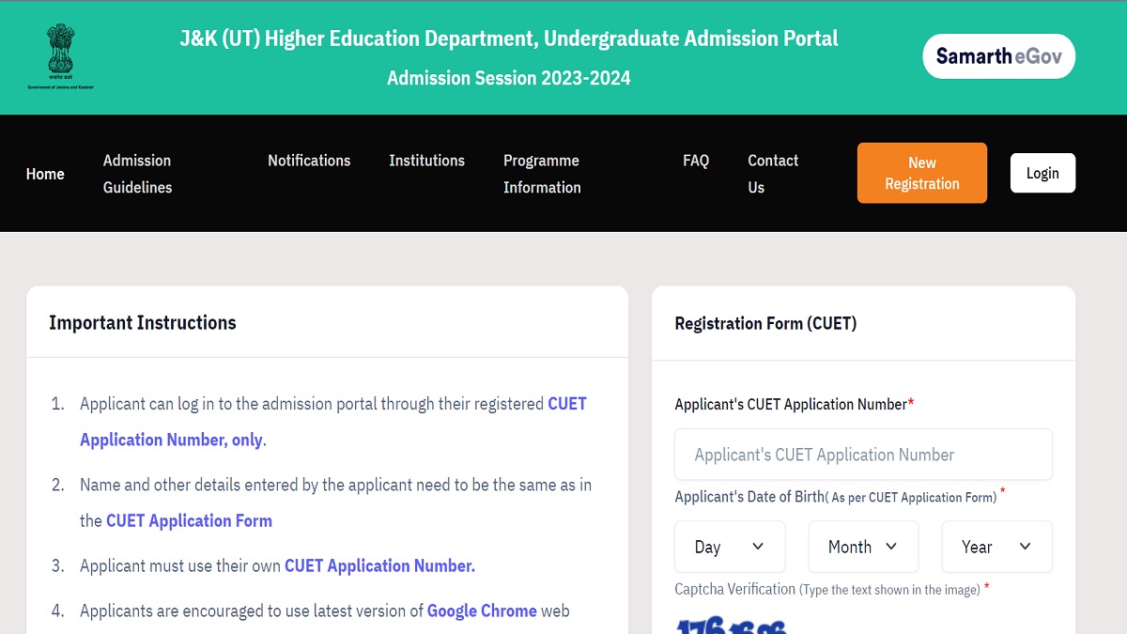Viewport: 1127px width, 634px height.
Task: Click the 'Important Instructions' heading
Action: [143, 322]
